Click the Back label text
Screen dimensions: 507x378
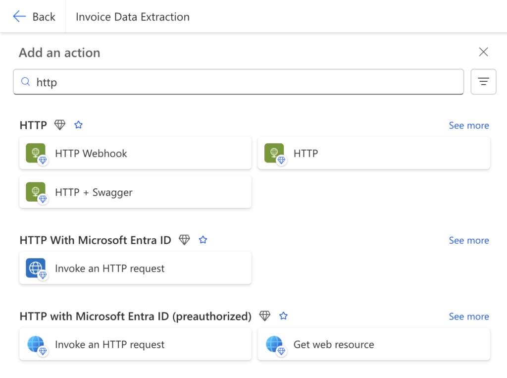(x=44, y=17)
